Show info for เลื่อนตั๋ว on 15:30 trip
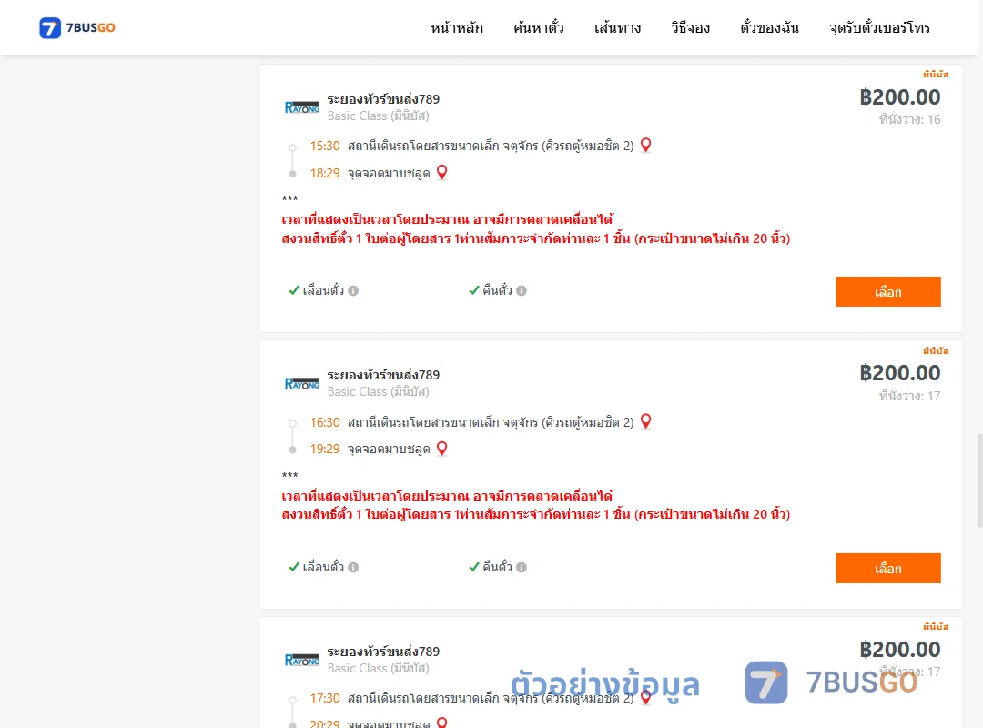The image size is (983, 728). pyautogui.click(x=353, y=291)
